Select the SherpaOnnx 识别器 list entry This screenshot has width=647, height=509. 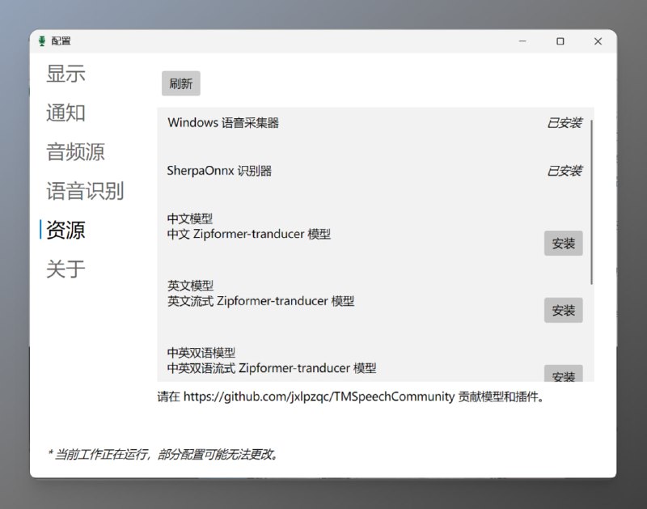click(220, 171)
